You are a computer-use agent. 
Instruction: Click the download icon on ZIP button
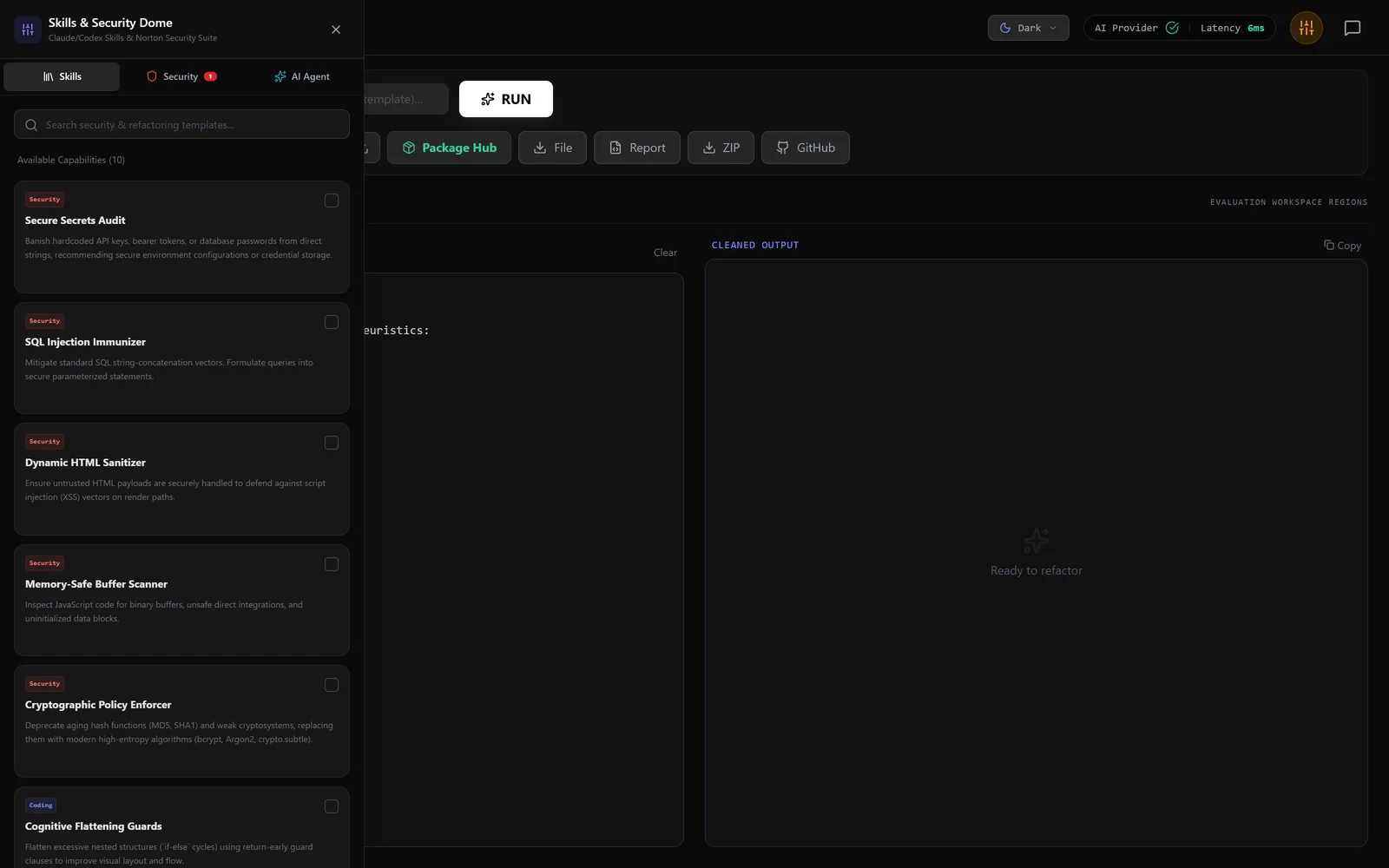(709, 148)
